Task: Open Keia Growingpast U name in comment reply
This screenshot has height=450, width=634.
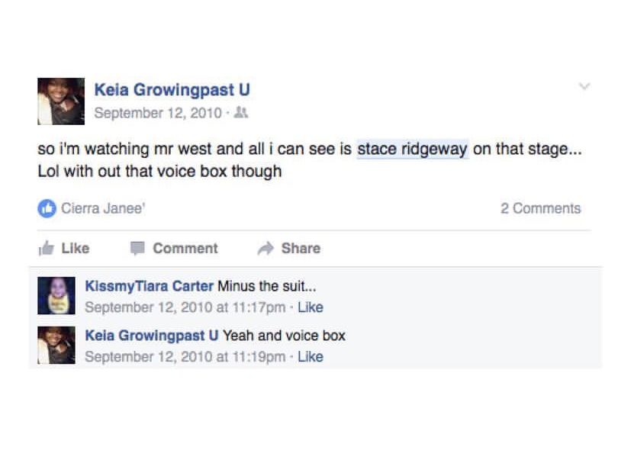Action: tap(152, 336)
